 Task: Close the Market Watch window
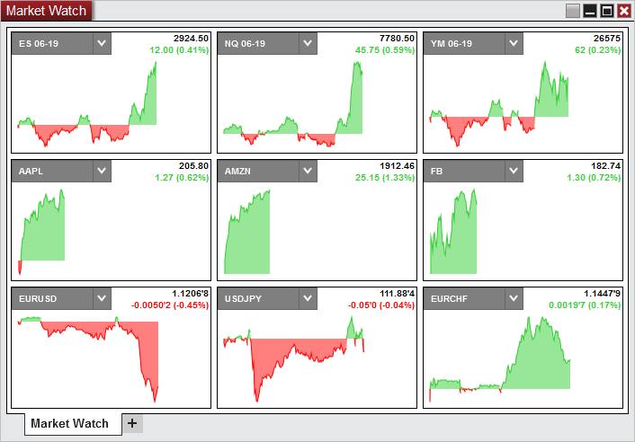(624, 11)
